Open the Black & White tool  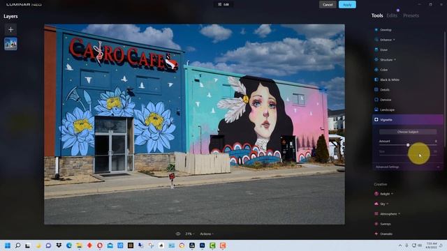click(x=390, y=79)
